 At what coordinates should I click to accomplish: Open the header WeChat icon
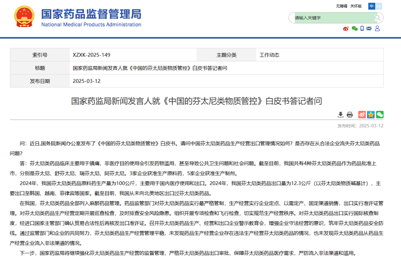click(x=354, y=28)
